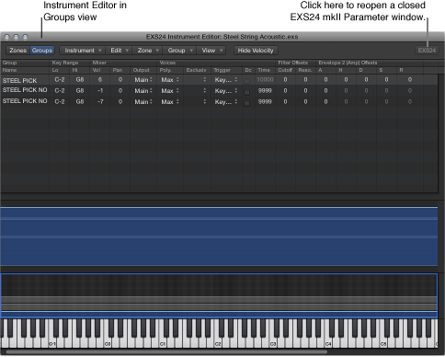The width and height of the screenshot is (445, 357).
Task: Click the Reso. column header
Action: click(x=305, y=70)
